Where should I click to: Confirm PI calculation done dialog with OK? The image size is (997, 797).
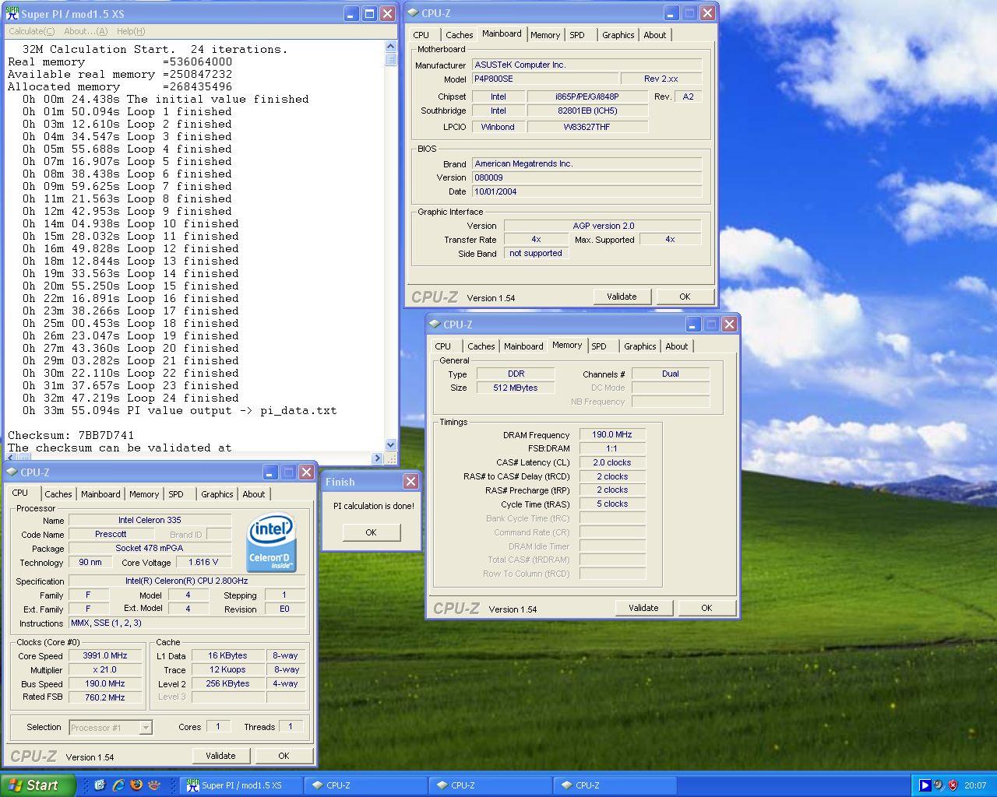[371, 532]
